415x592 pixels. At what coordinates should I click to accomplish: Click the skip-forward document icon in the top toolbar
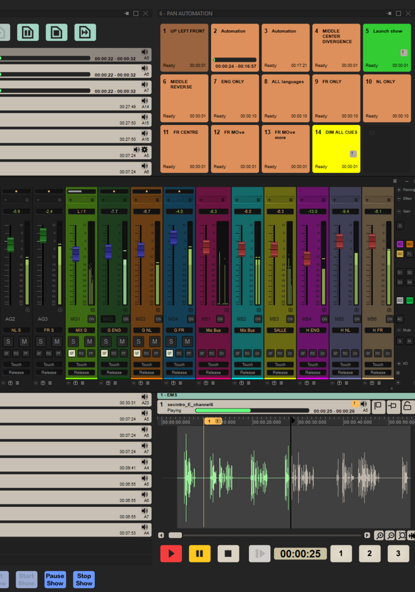coord(85,33)
